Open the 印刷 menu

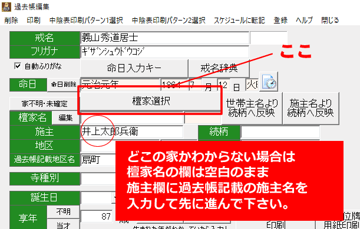coord(34,21)
